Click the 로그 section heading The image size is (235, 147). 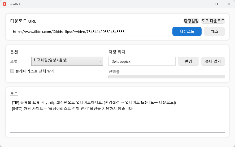14,94
